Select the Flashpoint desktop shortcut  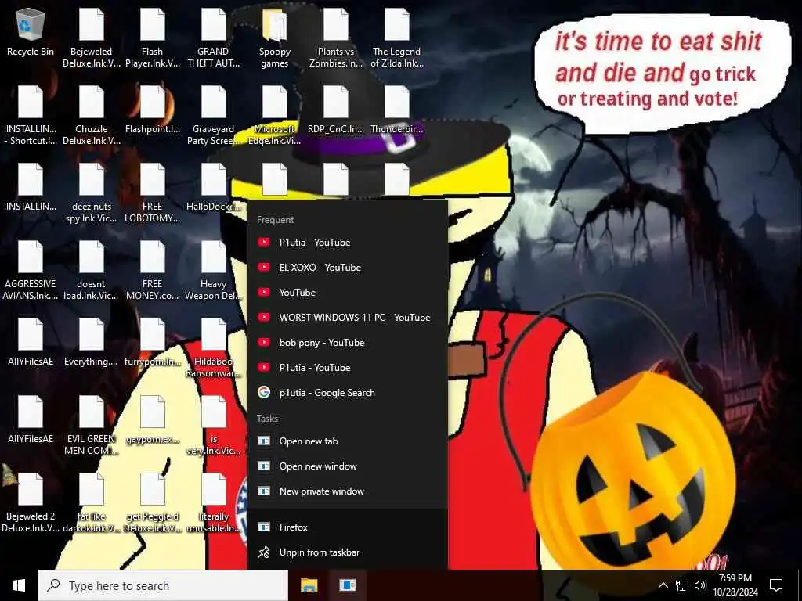(x=153, y=110)
